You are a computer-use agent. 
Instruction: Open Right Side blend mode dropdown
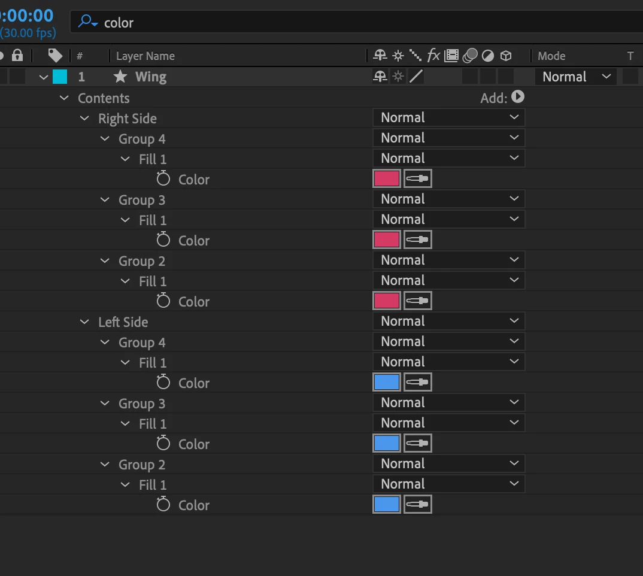click(448, 117)
